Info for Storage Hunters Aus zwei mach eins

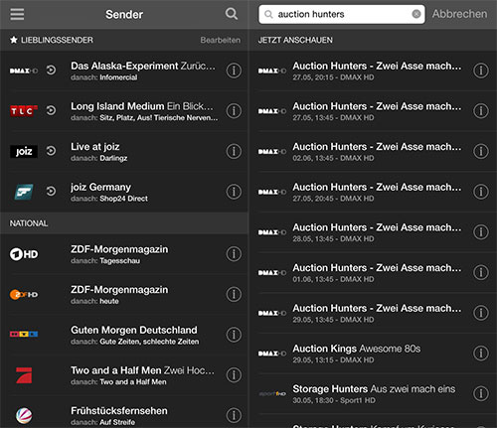coord(481,393)
